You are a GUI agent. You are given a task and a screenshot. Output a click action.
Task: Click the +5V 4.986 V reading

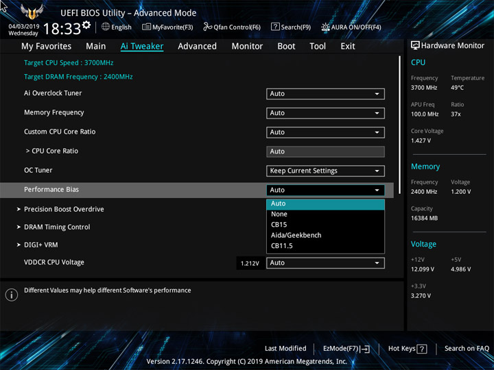(x=460, y=269)
